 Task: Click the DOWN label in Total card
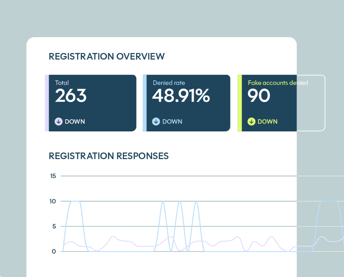75,122
